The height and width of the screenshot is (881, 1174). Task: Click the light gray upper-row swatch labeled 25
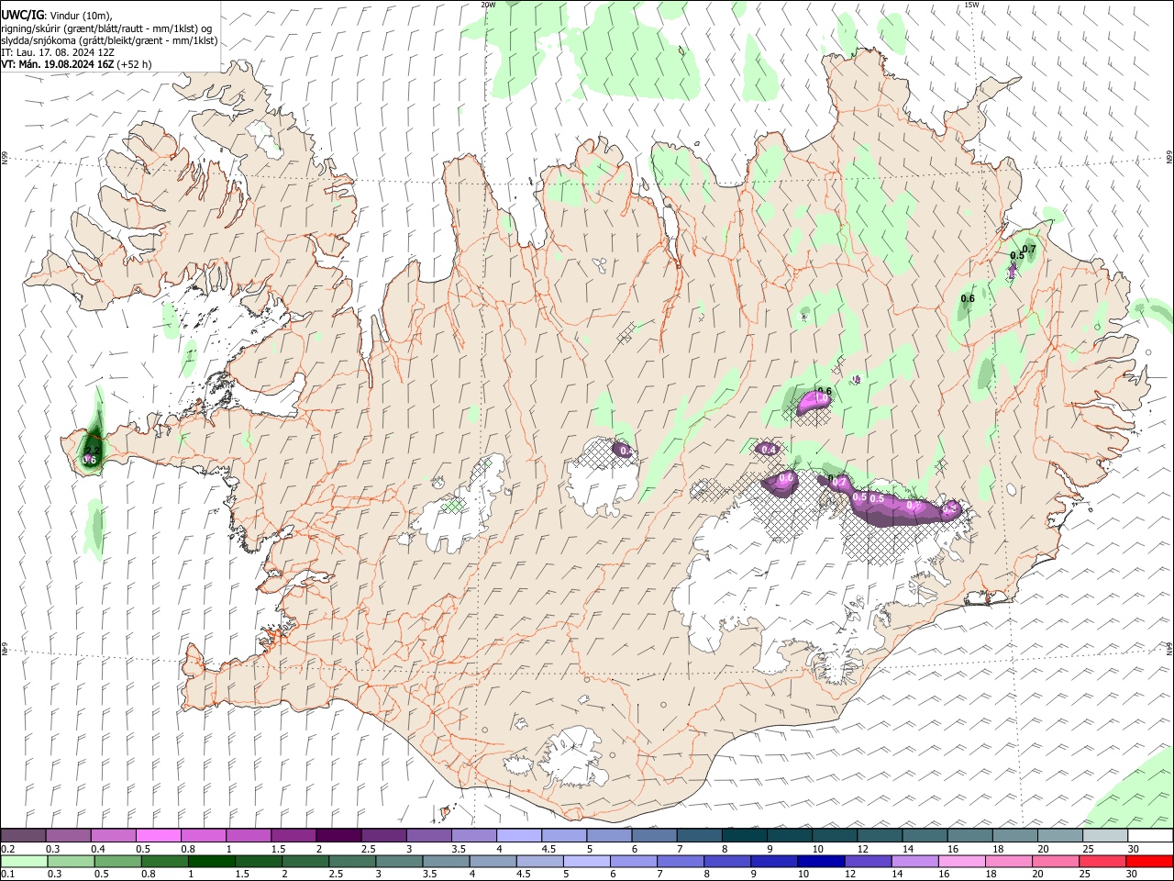(x=1104, y=836)
